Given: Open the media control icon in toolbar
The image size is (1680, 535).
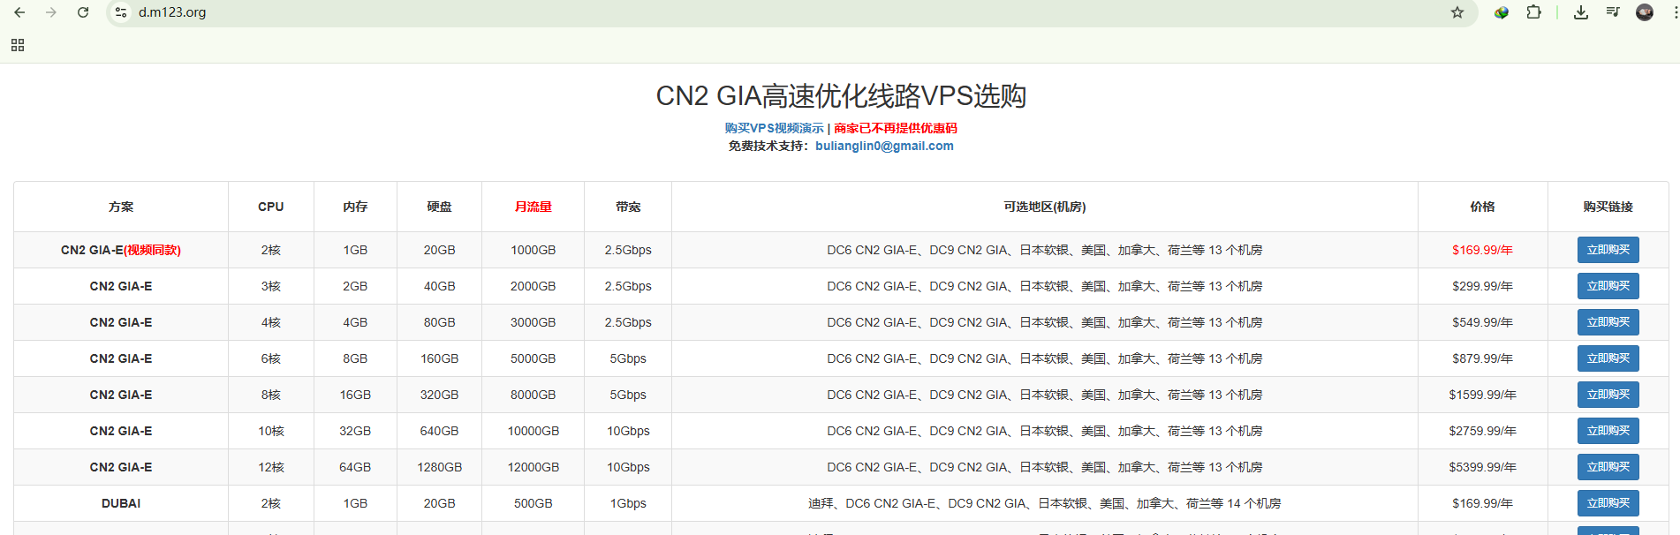Looking at the screenshot, I should (x=1613, y=12).
